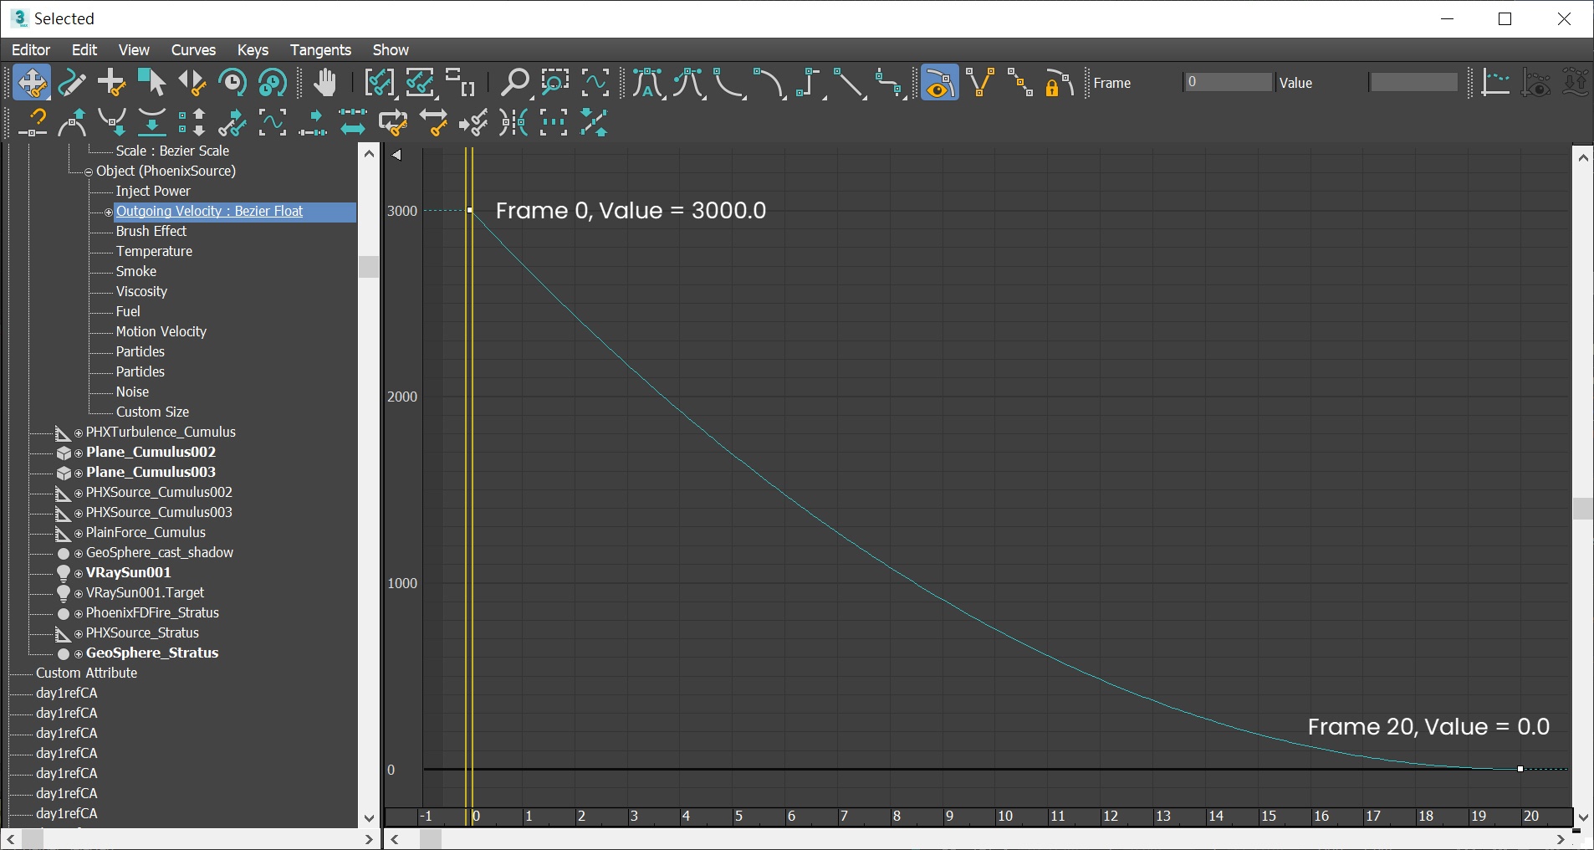Open the Tangents menu
Image resolution: width=1594 pixels, height=850 pixels.
point(320,50)
